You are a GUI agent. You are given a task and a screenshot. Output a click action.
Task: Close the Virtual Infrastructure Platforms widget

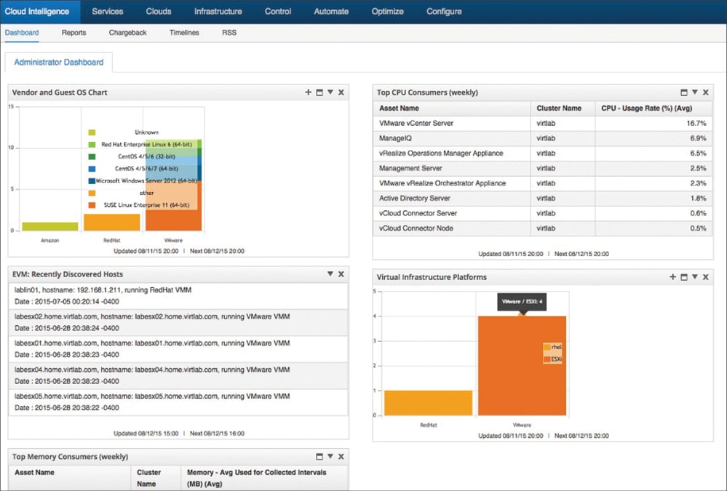[x=706, y=277]
